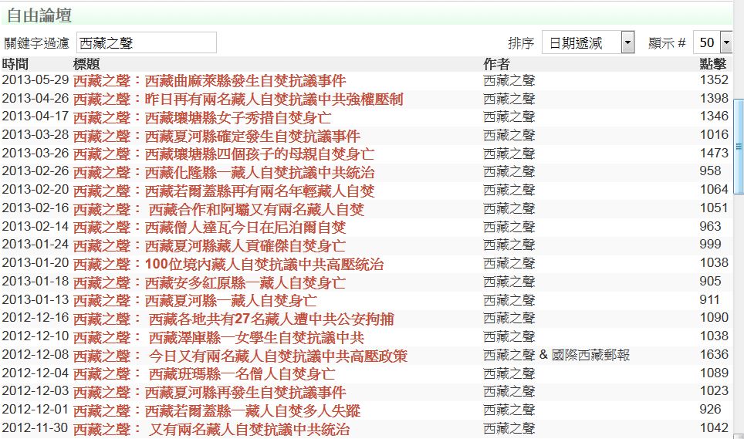Click hit count 1398
The width and height of the screenshot is (744, 439).
(x=714, y=99)
